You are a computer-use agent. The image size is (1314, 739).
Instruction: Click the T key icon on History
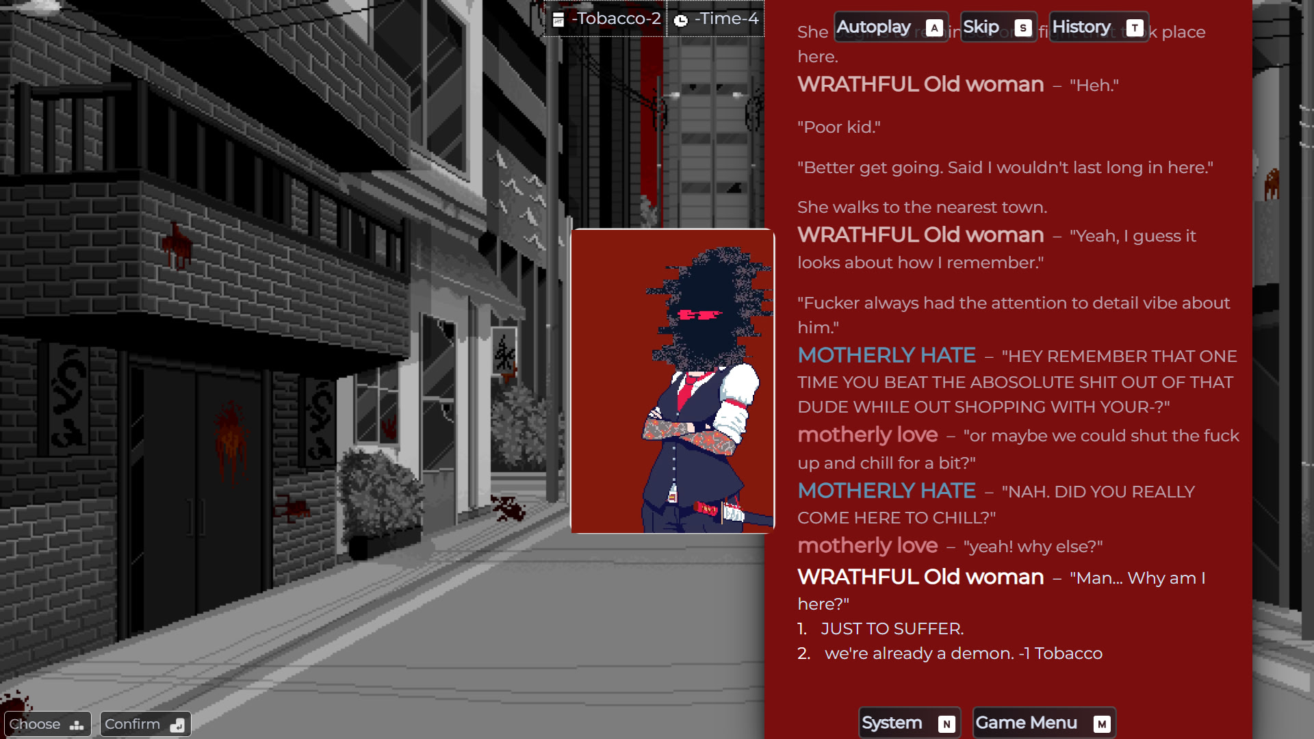point(1135,28)
